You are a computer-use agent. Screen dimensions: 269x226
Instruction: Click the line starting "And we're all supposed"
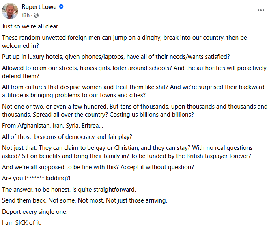[x=98, y=166]
